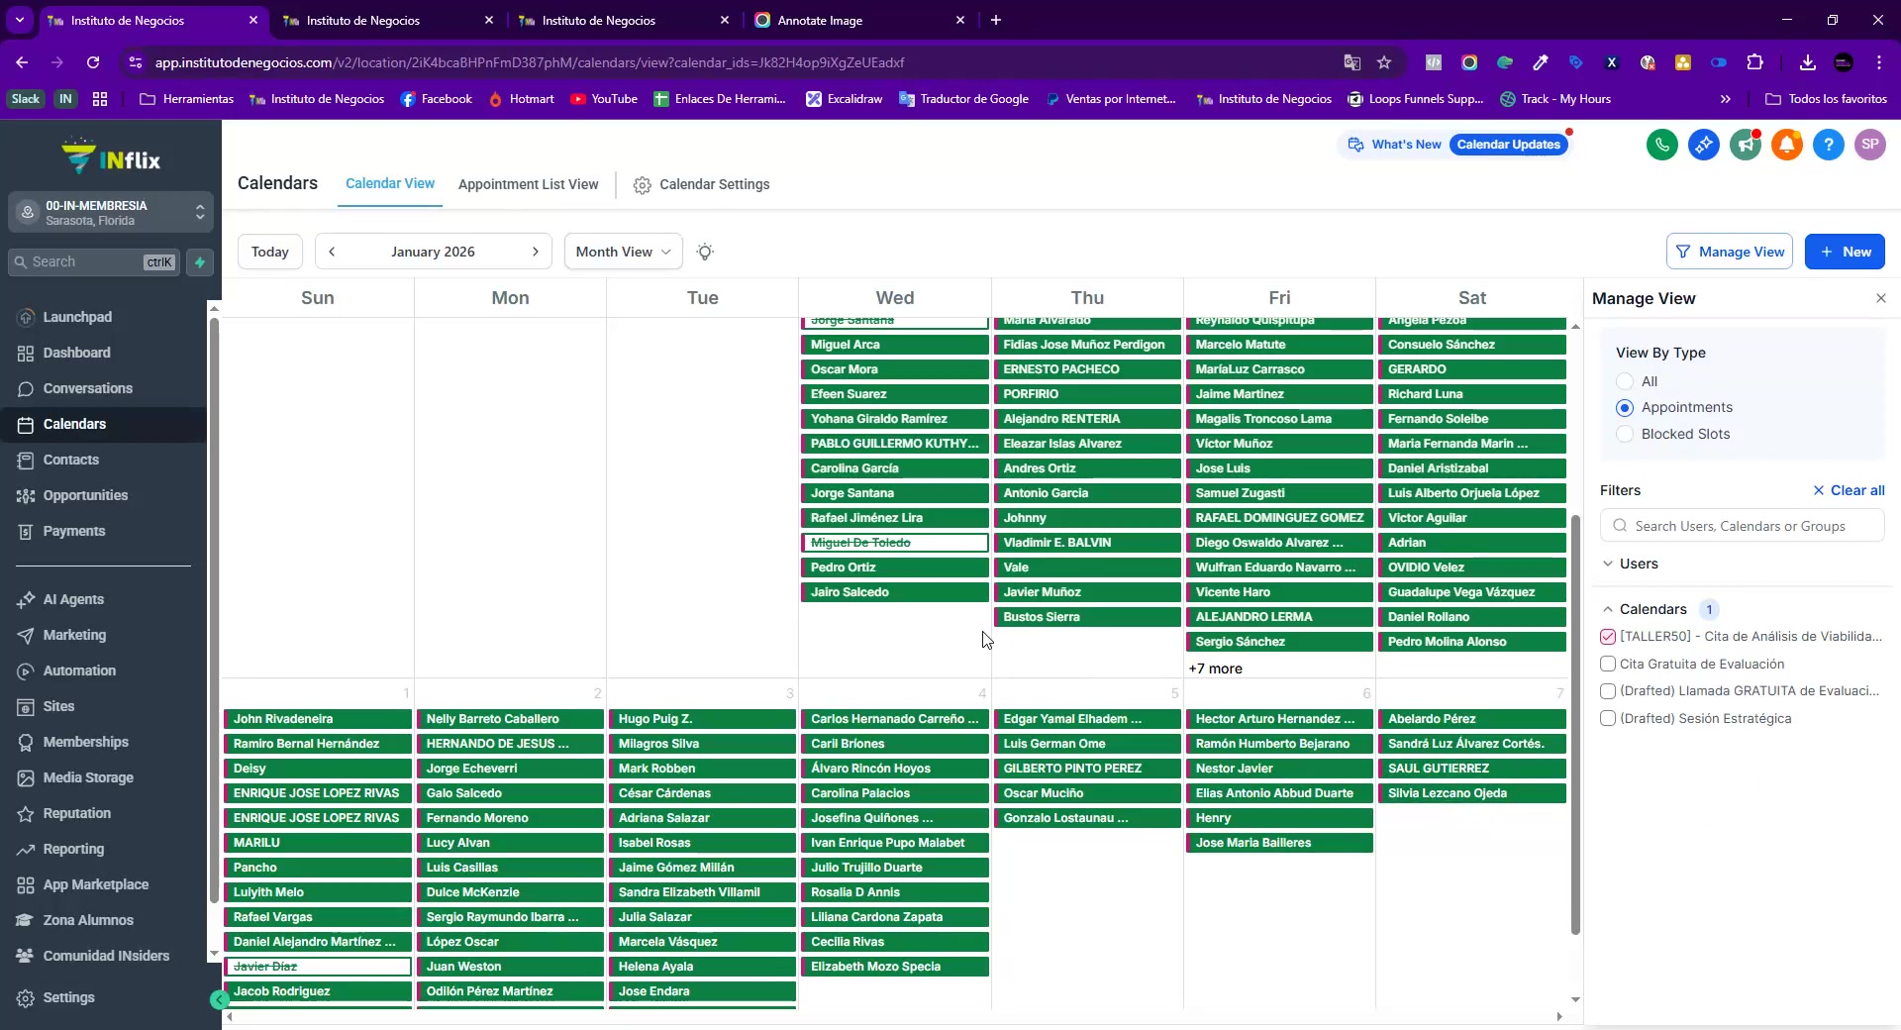Select the Appointments view type radio
The width and height of the screenshot is (1901, 1030).
pos(1625,407)
